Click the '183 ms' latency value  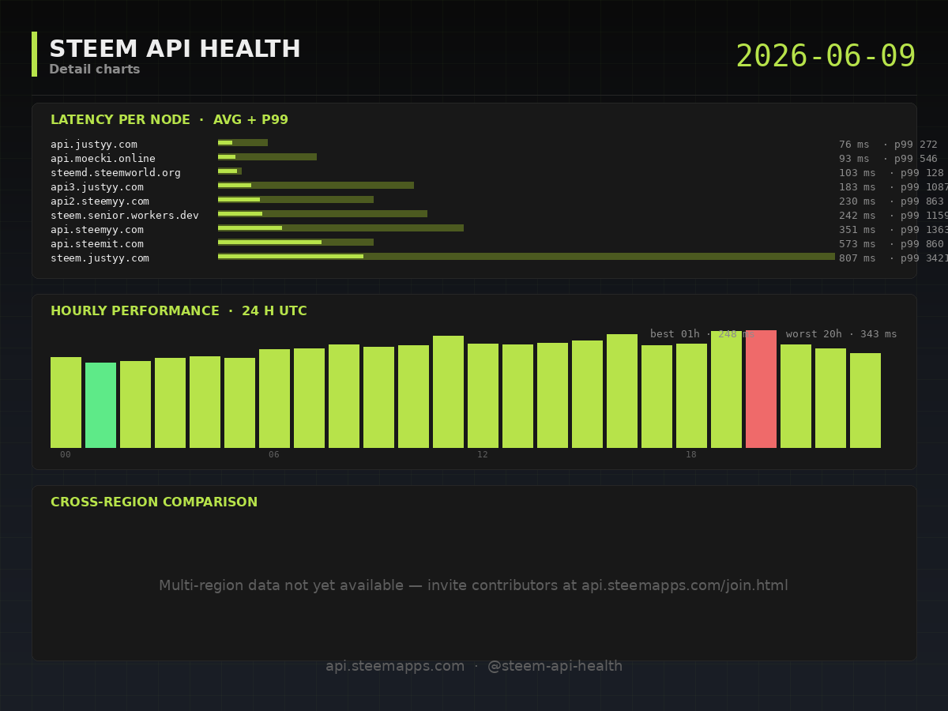point(857,187)
